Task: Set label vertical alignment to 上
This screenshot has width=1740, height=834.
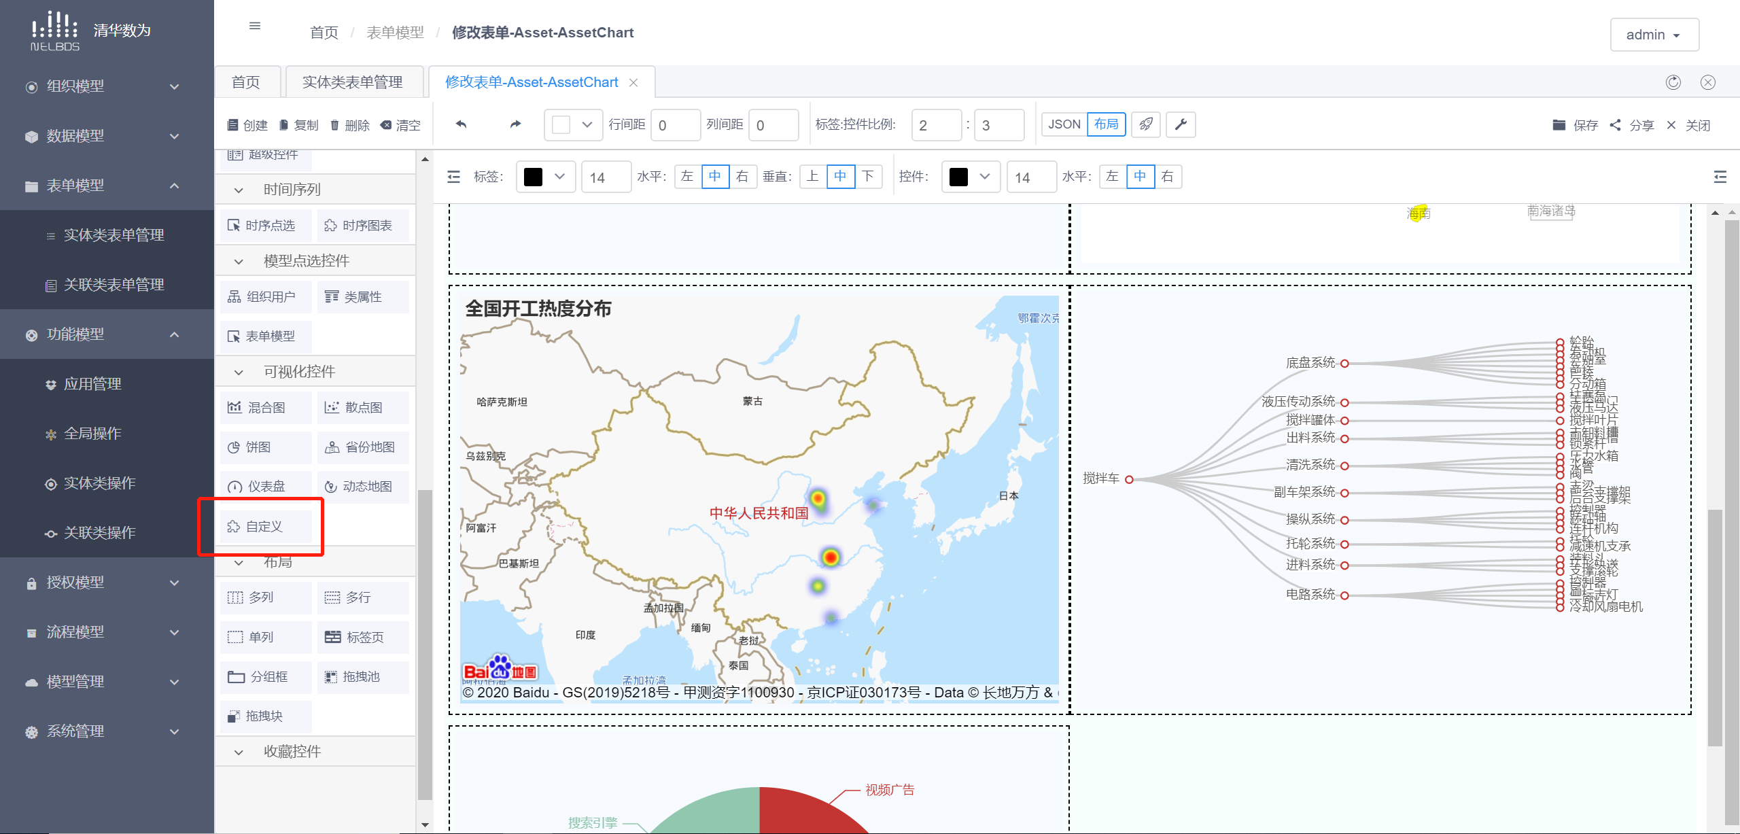Action: [x=813, y=177]
